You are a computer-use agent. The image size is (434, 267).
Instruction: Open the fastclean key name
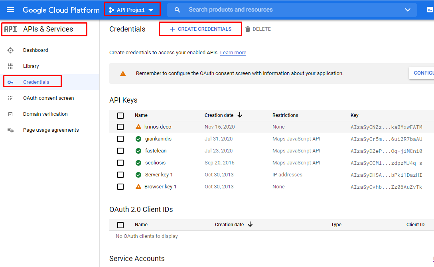tap(156, 151)
